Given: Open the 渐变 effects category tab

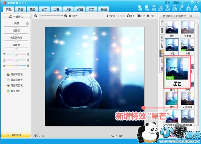Looking at the screenshot, I should [x=161, y=69].
